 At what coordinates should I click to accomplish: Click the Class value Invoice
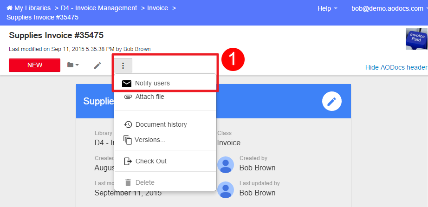(x=229, y=143)
